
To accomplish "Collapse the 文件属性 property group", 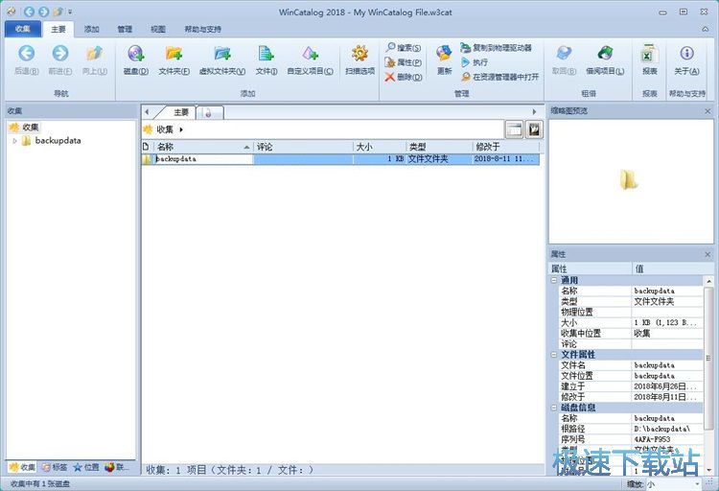I will [x=554, y=355].
